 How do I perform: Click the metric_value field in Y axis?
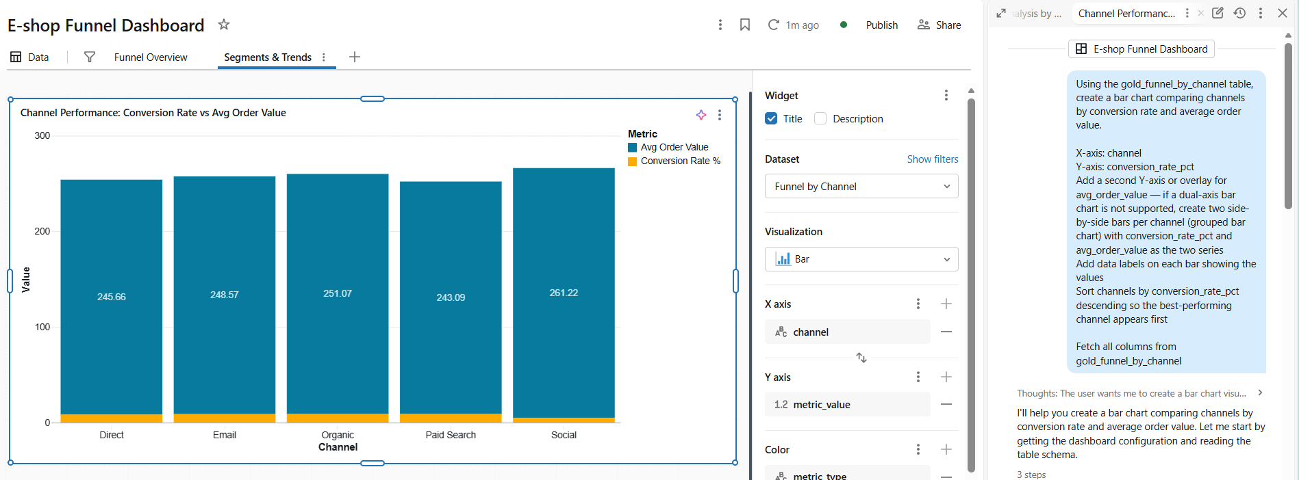[848, 404]
